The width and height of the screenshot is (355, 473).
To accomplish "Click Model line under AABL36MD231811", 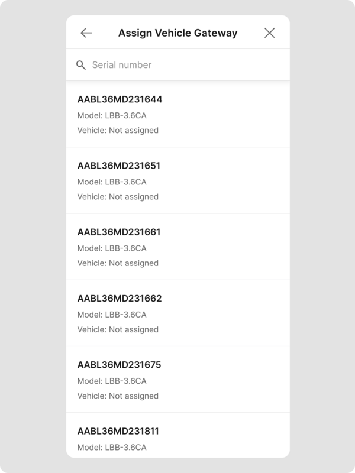I will pos(112,447).
